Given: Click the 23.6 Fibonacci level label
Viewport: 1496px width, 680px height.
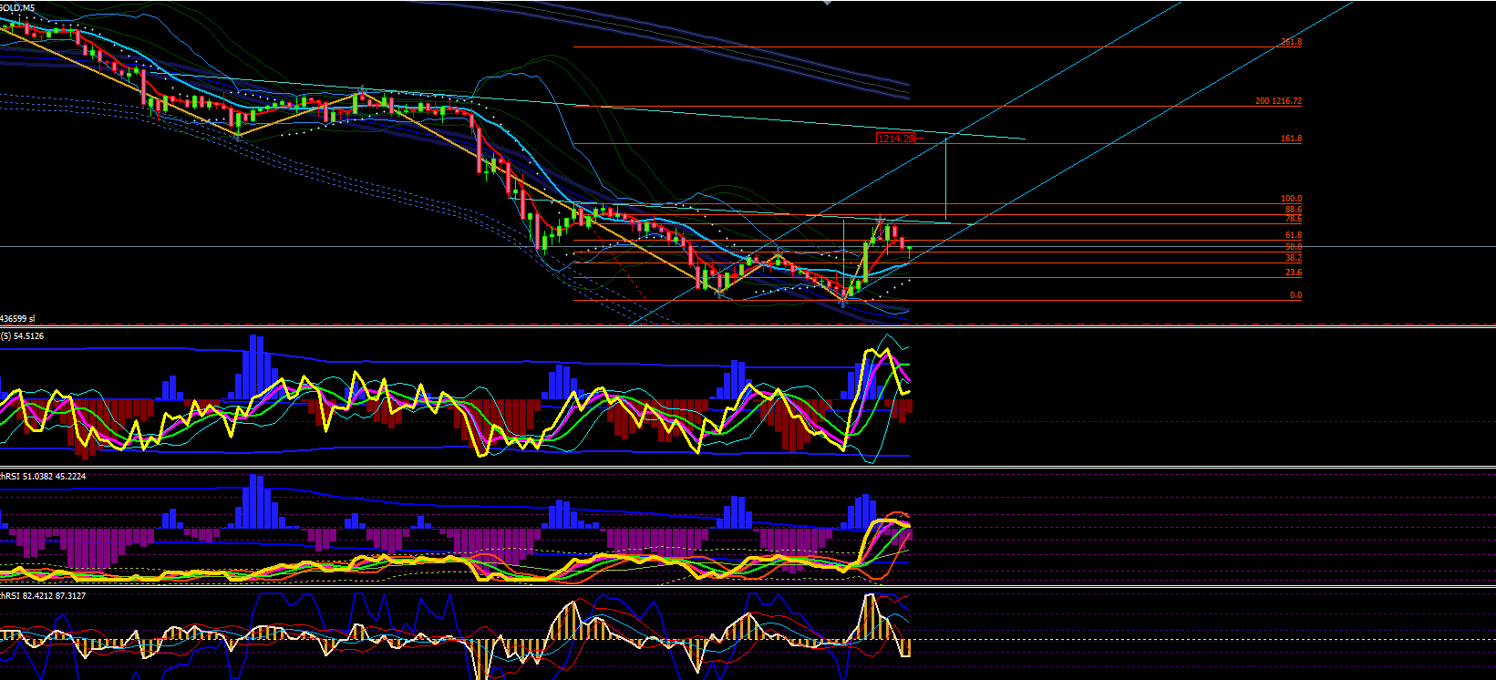Looking at the screenshot, I should point(1293,273).
